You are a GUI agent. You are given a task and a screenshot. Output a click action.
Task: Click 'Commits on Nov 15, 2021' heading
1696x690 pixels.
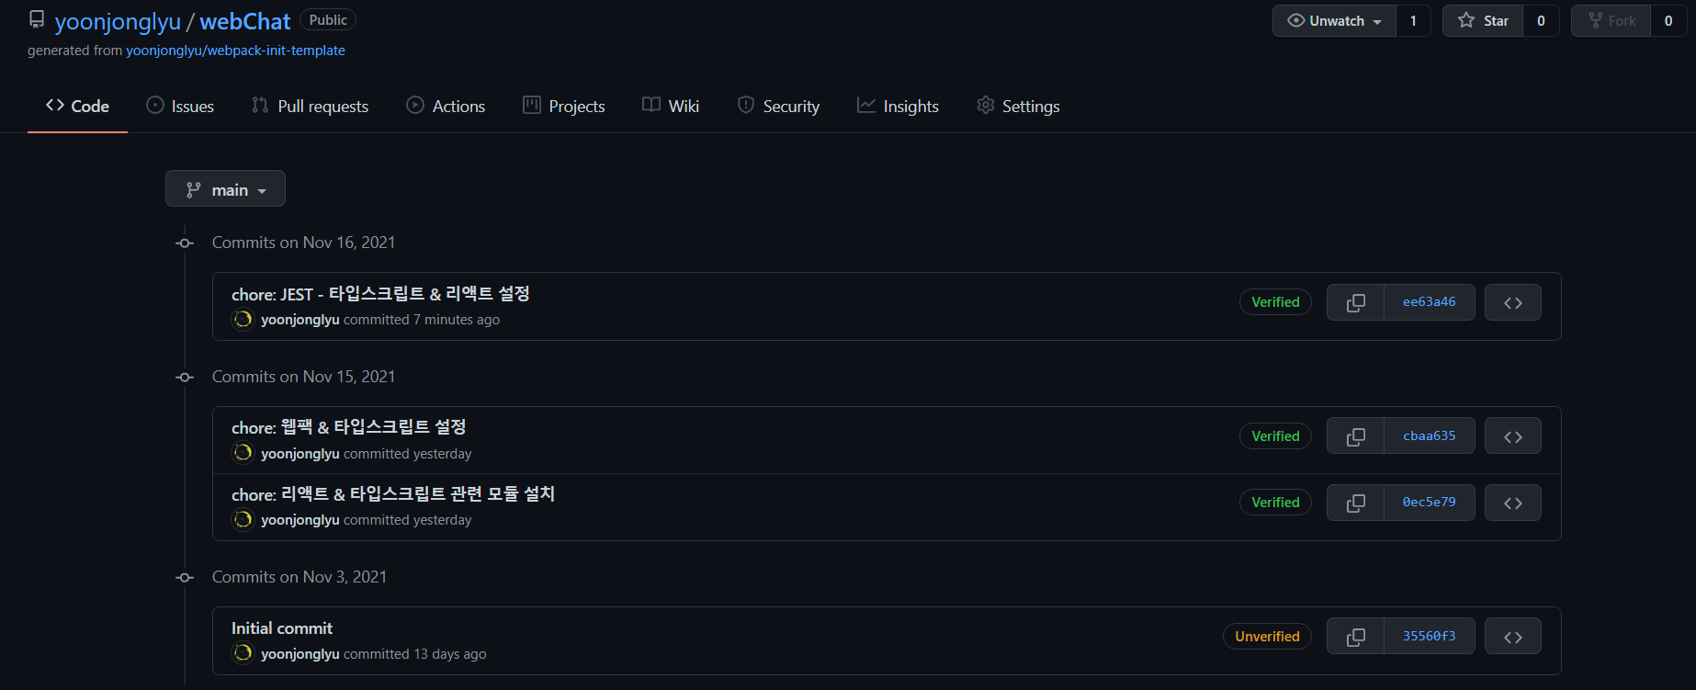tap(303, 377)
